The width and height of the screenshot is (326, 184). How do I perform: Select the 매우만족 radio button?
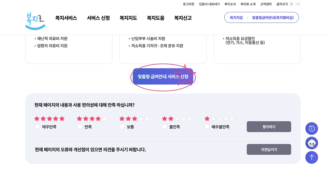click(x=37, y=126)
